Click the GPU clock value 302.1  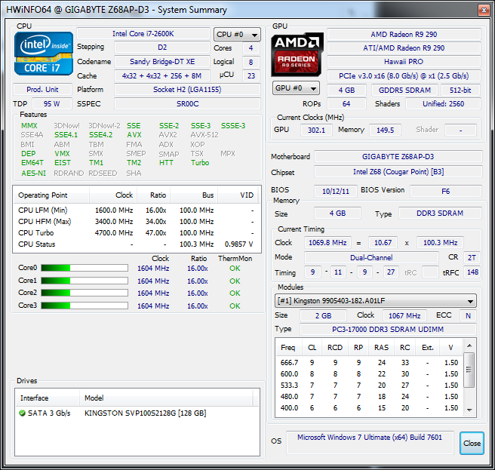[x=316, y=130]
